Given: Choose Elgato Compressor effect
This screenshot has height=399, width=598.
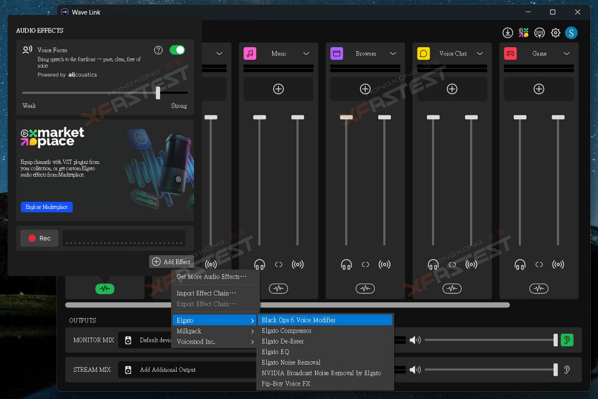Looking at the screenshot, I should (325, 331).
